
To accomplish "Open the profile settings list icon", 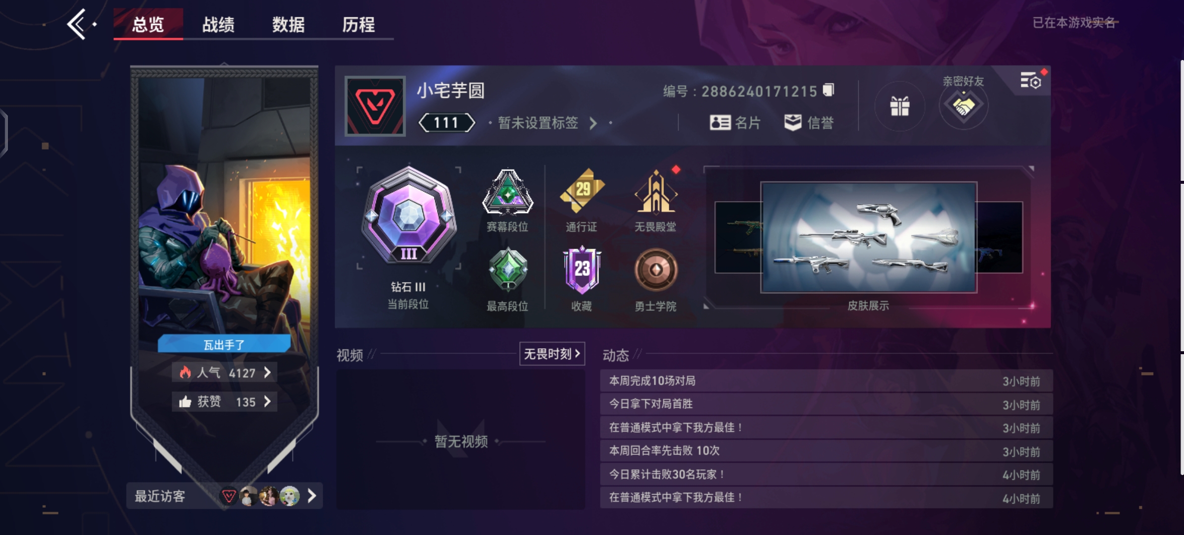I will click(1030, 80).
